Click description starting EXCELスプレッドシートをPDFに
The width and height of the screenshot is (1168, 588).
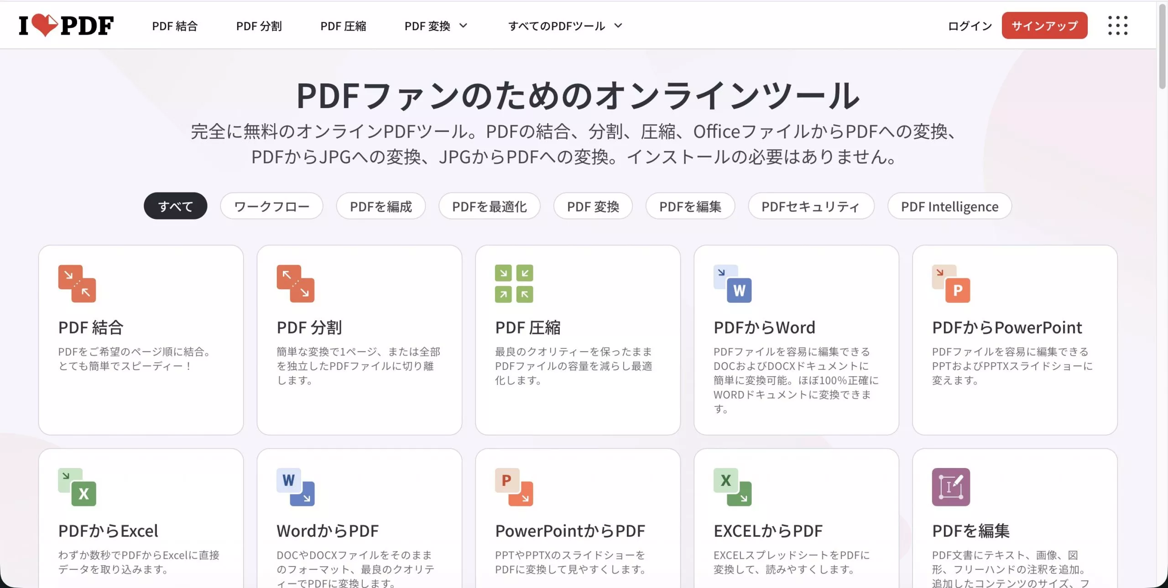point(792,562)
